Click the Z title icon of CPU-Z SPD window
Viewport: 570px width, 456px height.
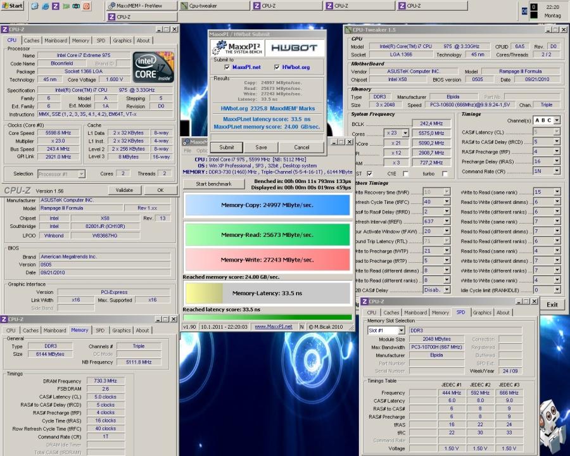[365, 301]
